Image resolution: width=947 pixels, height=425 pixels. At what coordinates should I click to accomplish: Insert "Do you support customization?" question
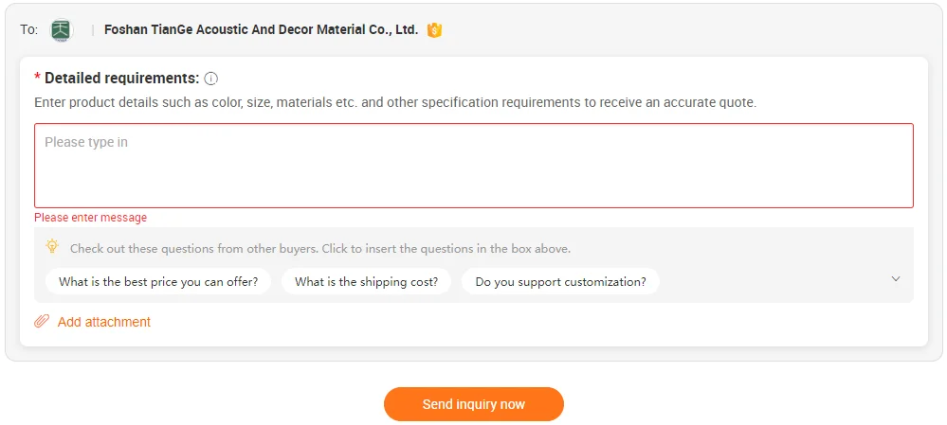tap(560, 281)
